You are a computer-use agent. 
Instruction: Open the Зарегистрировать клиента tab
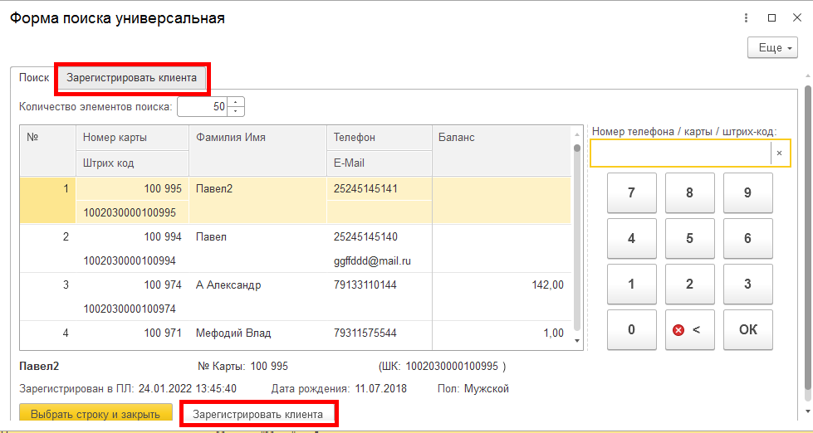(x=132, y=78)
